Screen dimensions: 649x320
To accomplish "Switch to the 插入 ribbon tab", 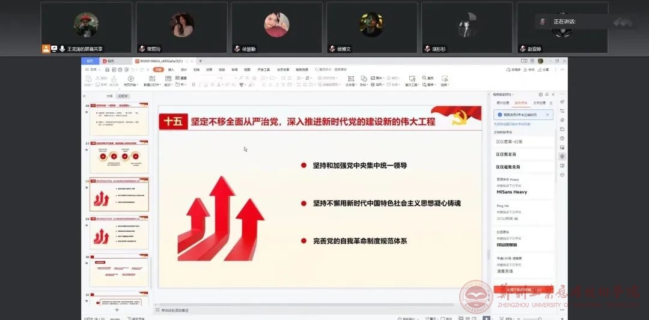I will pyautogui.click(x=171, y=70).
